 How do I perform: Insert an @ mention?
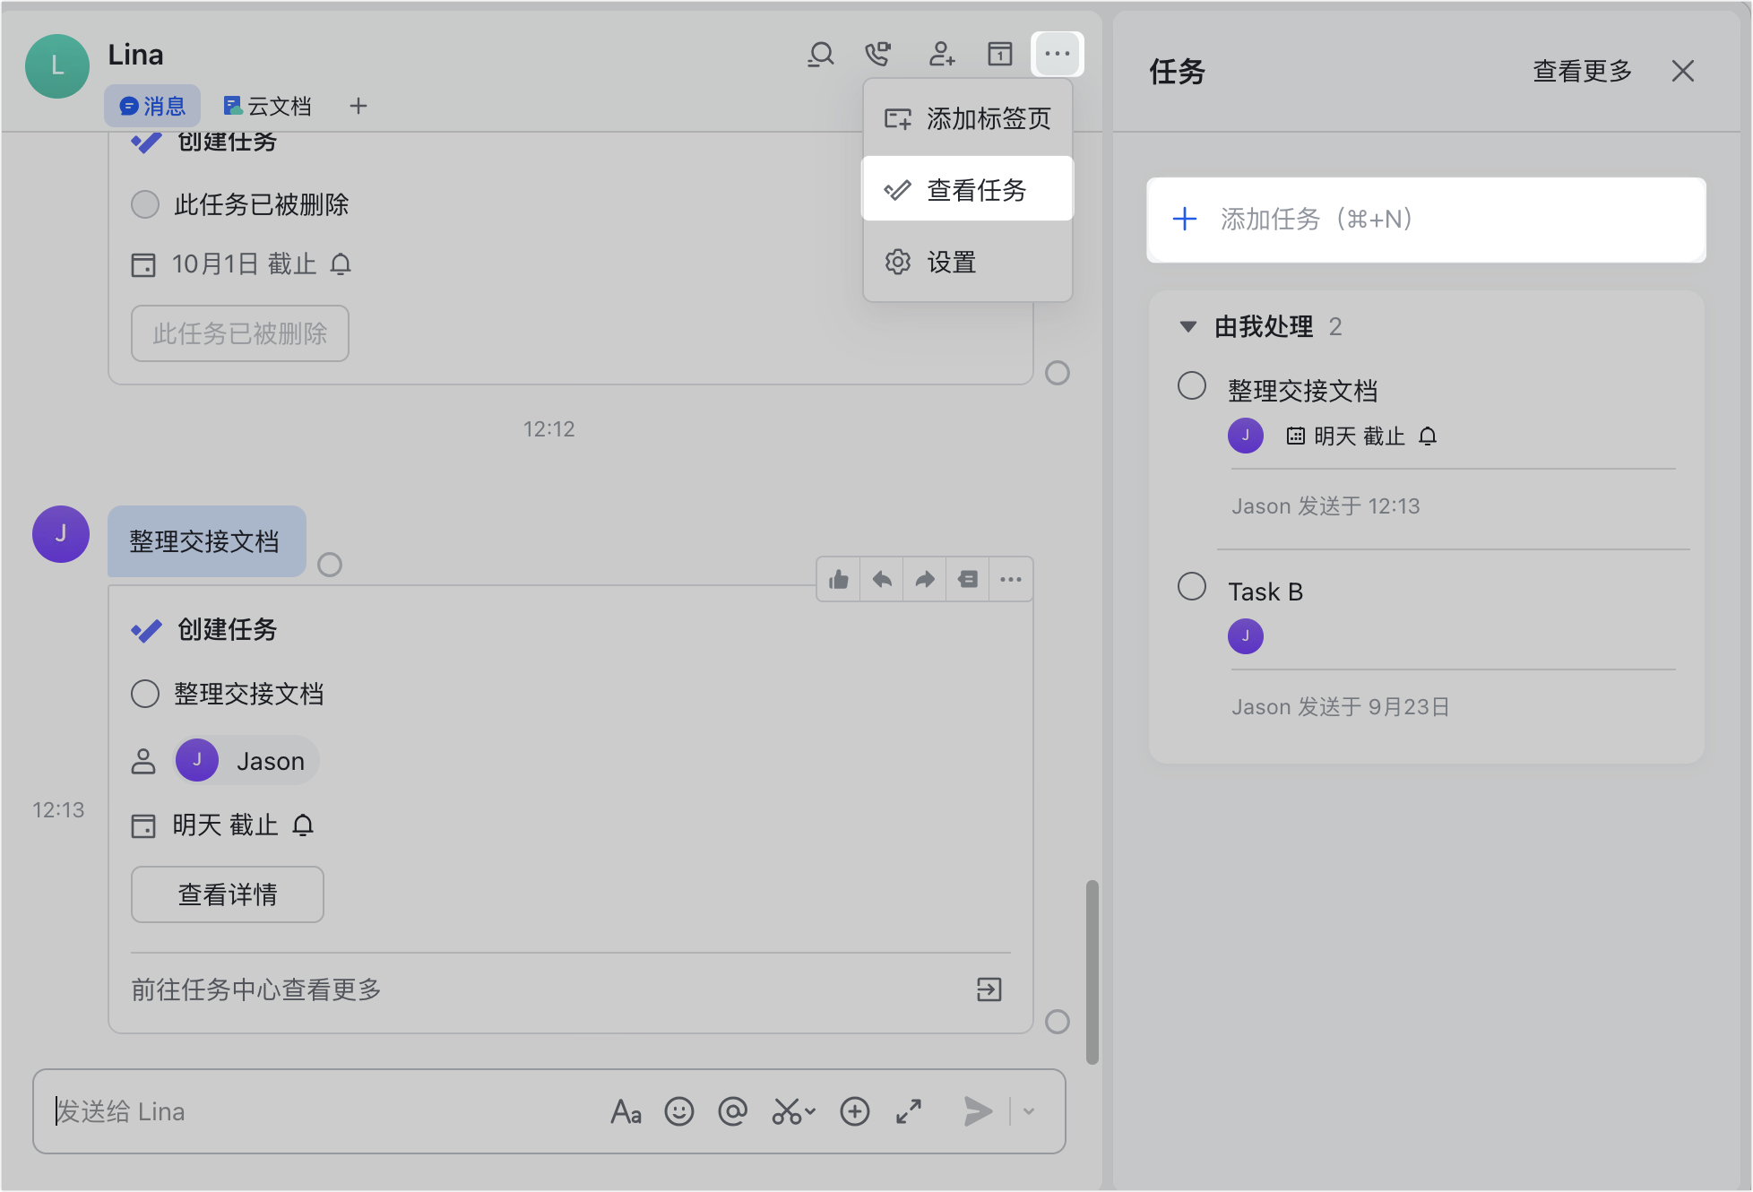733,1112
